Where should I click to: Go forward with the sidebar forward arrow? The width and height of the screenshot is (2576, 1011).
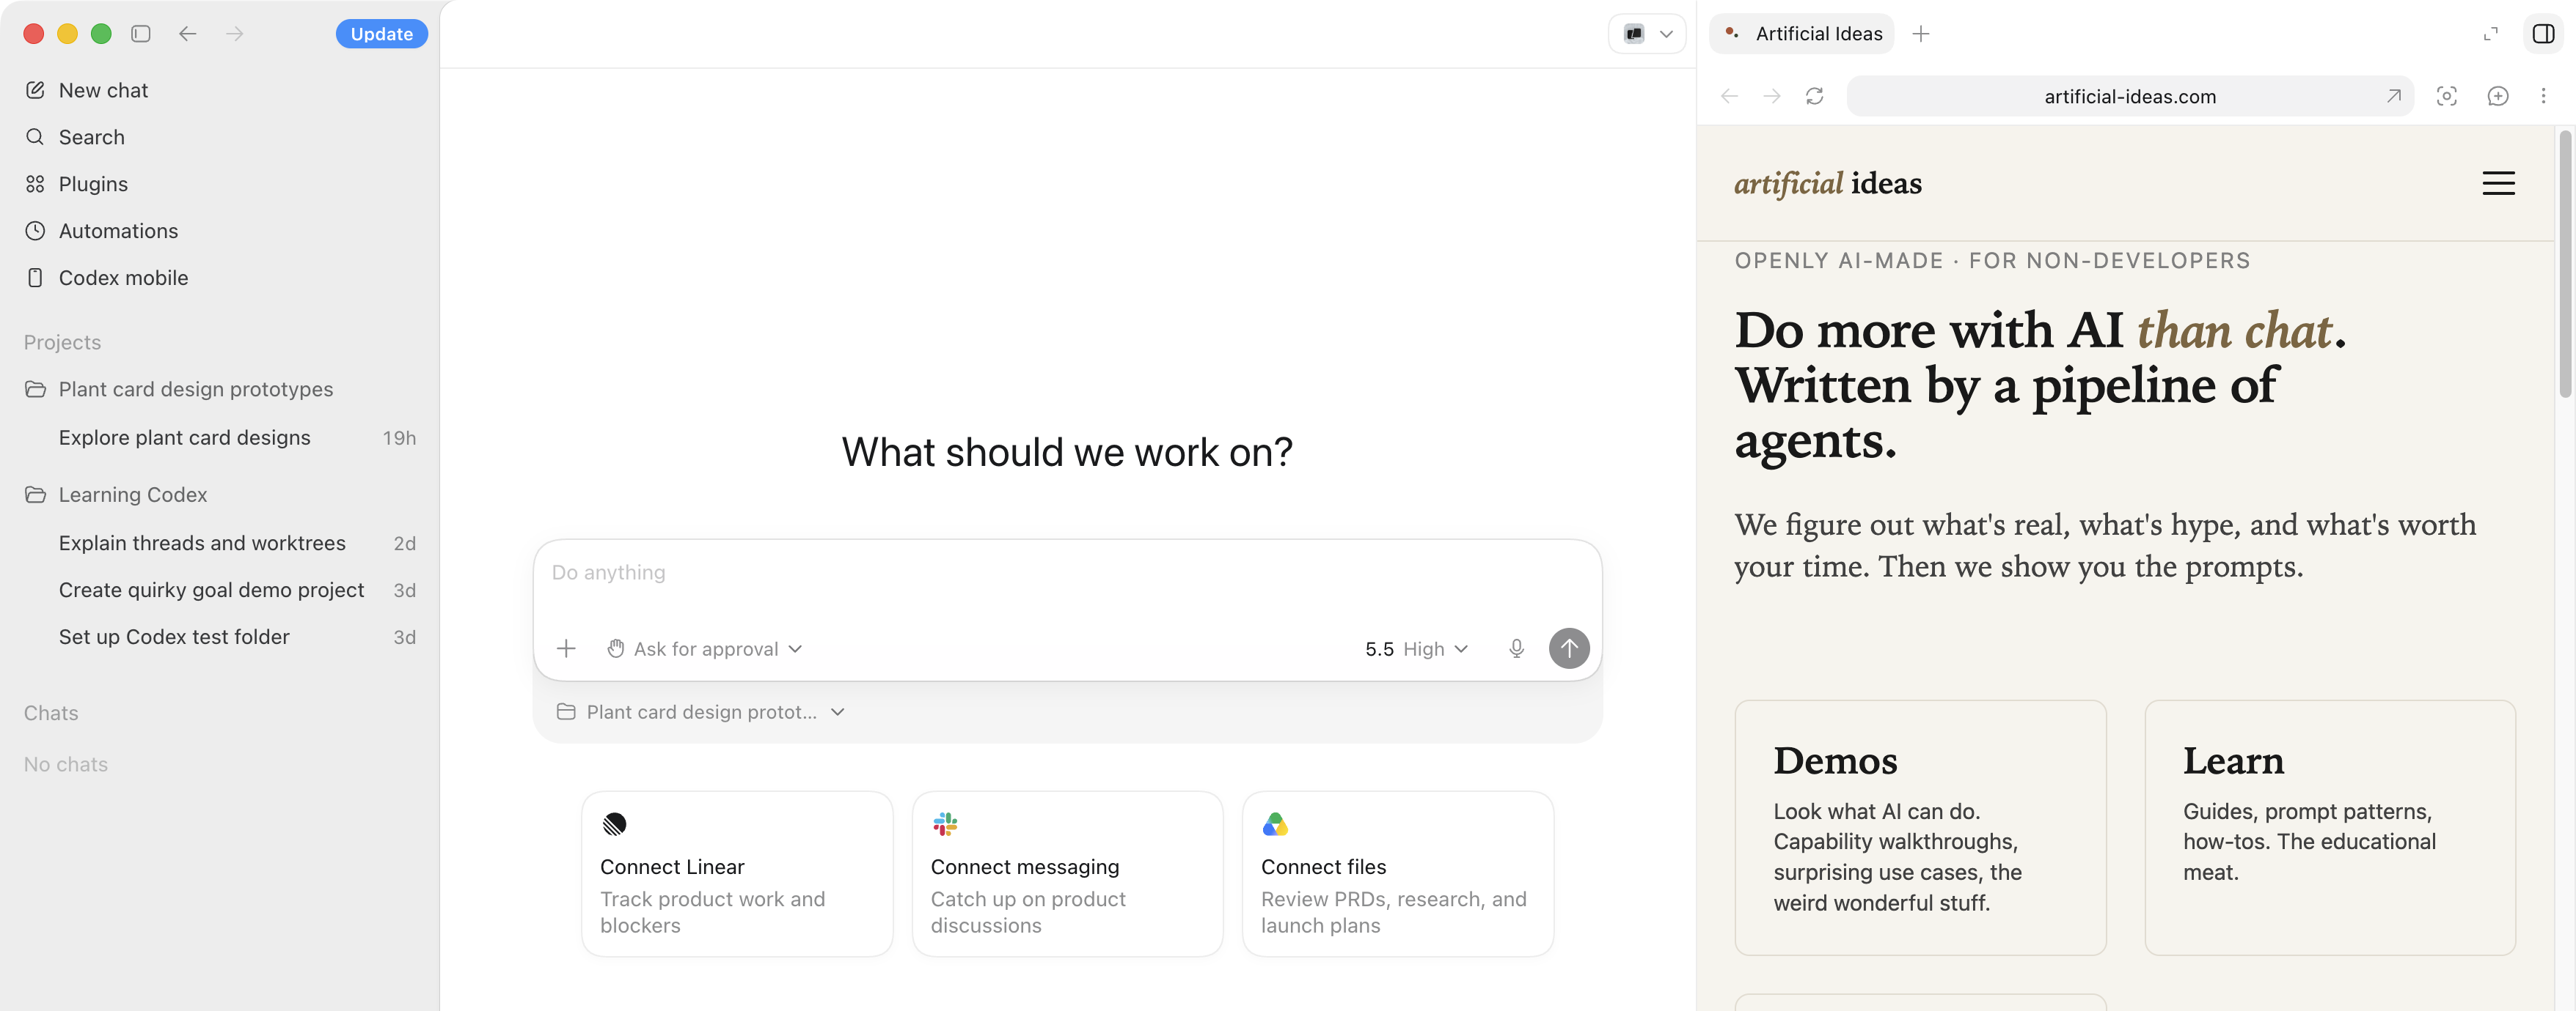coord(234,34)
